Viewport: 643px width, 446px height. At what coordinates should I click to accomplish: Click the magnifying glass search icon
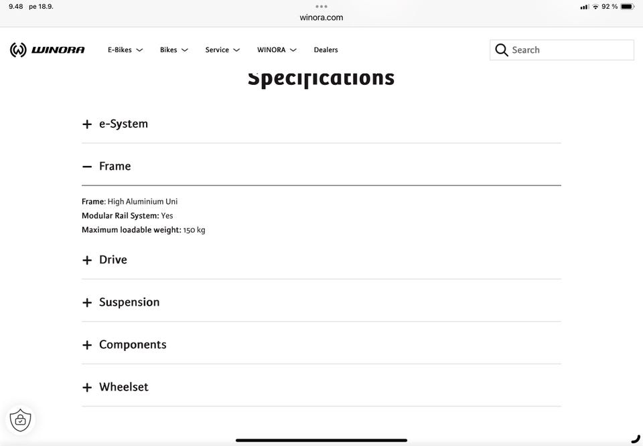pyautogui.click(x=501, y=50)
